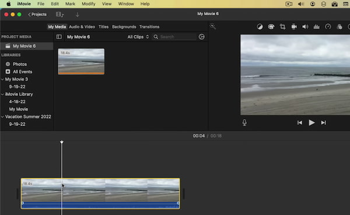Switch to the Backgrounds tab
Image resolution: width=350 pixels, height=215 pixels.
(124, 27)
